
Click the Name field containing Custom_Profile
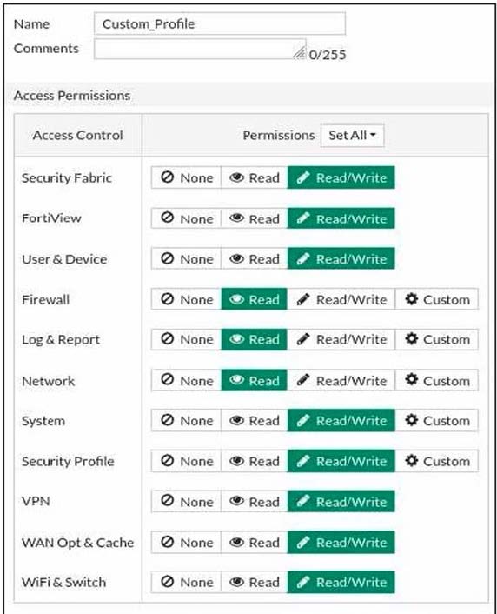(x=220, y=23)
